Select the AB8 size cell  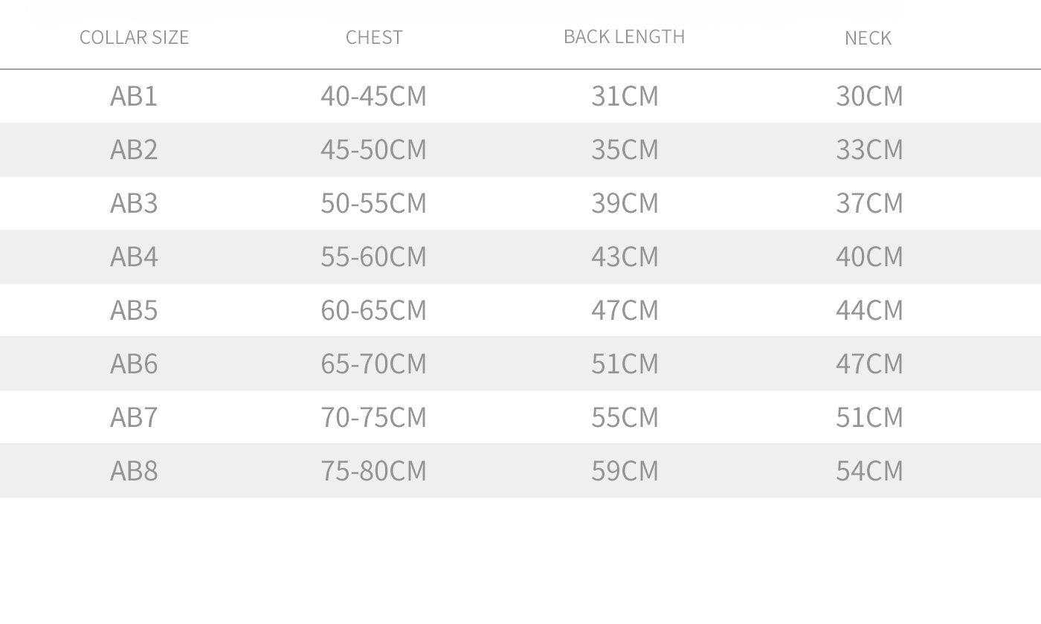(134, 471)
